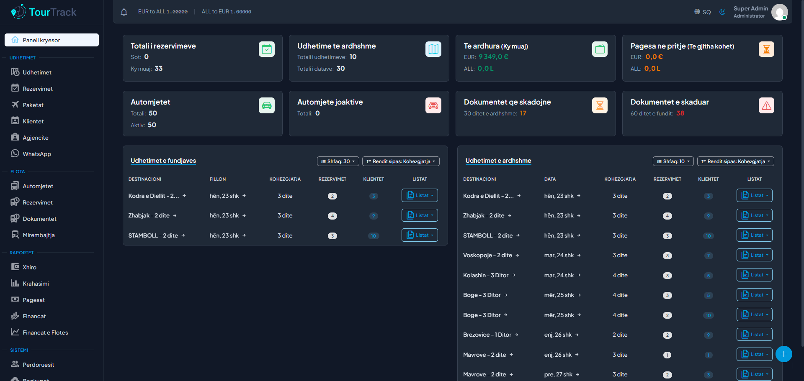Image resolution: width=804 pixels, height=381 pixels.
Task: Expand the Shfaq: 10 dropdown
Action: click(673, 161)
